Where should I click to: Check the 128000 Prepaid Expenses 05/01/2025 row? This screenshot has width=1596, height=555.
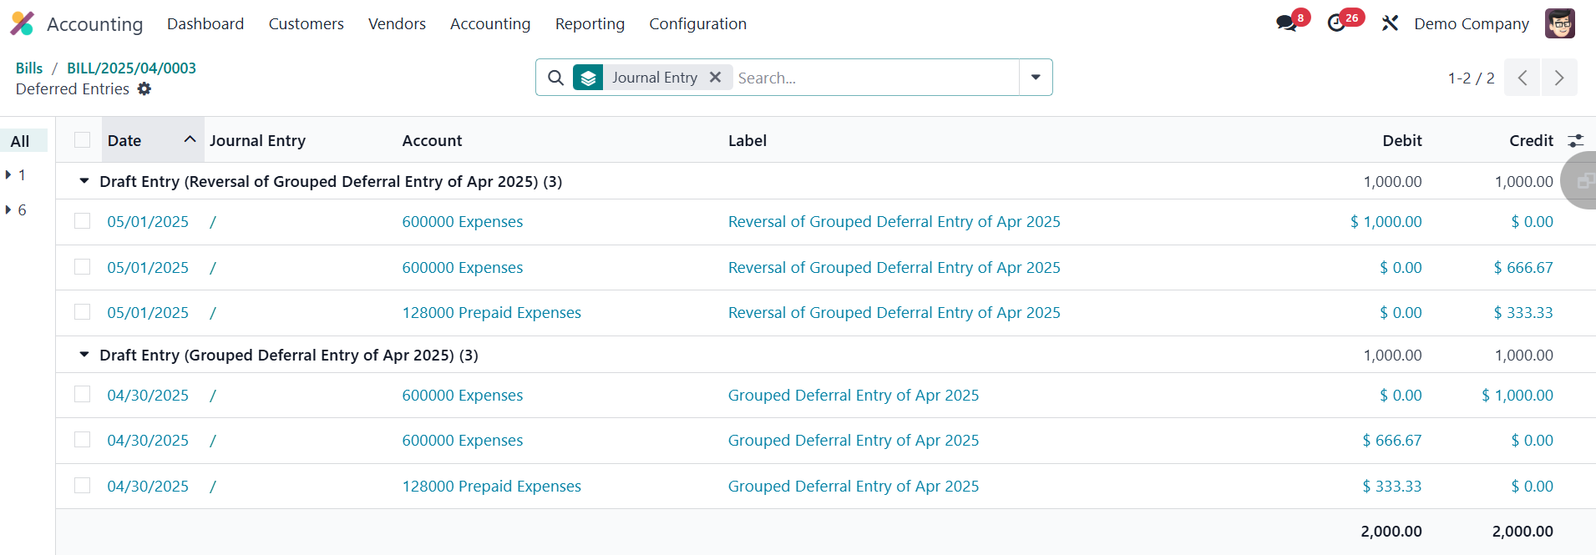pyautogui.click(x=82, y=312)
